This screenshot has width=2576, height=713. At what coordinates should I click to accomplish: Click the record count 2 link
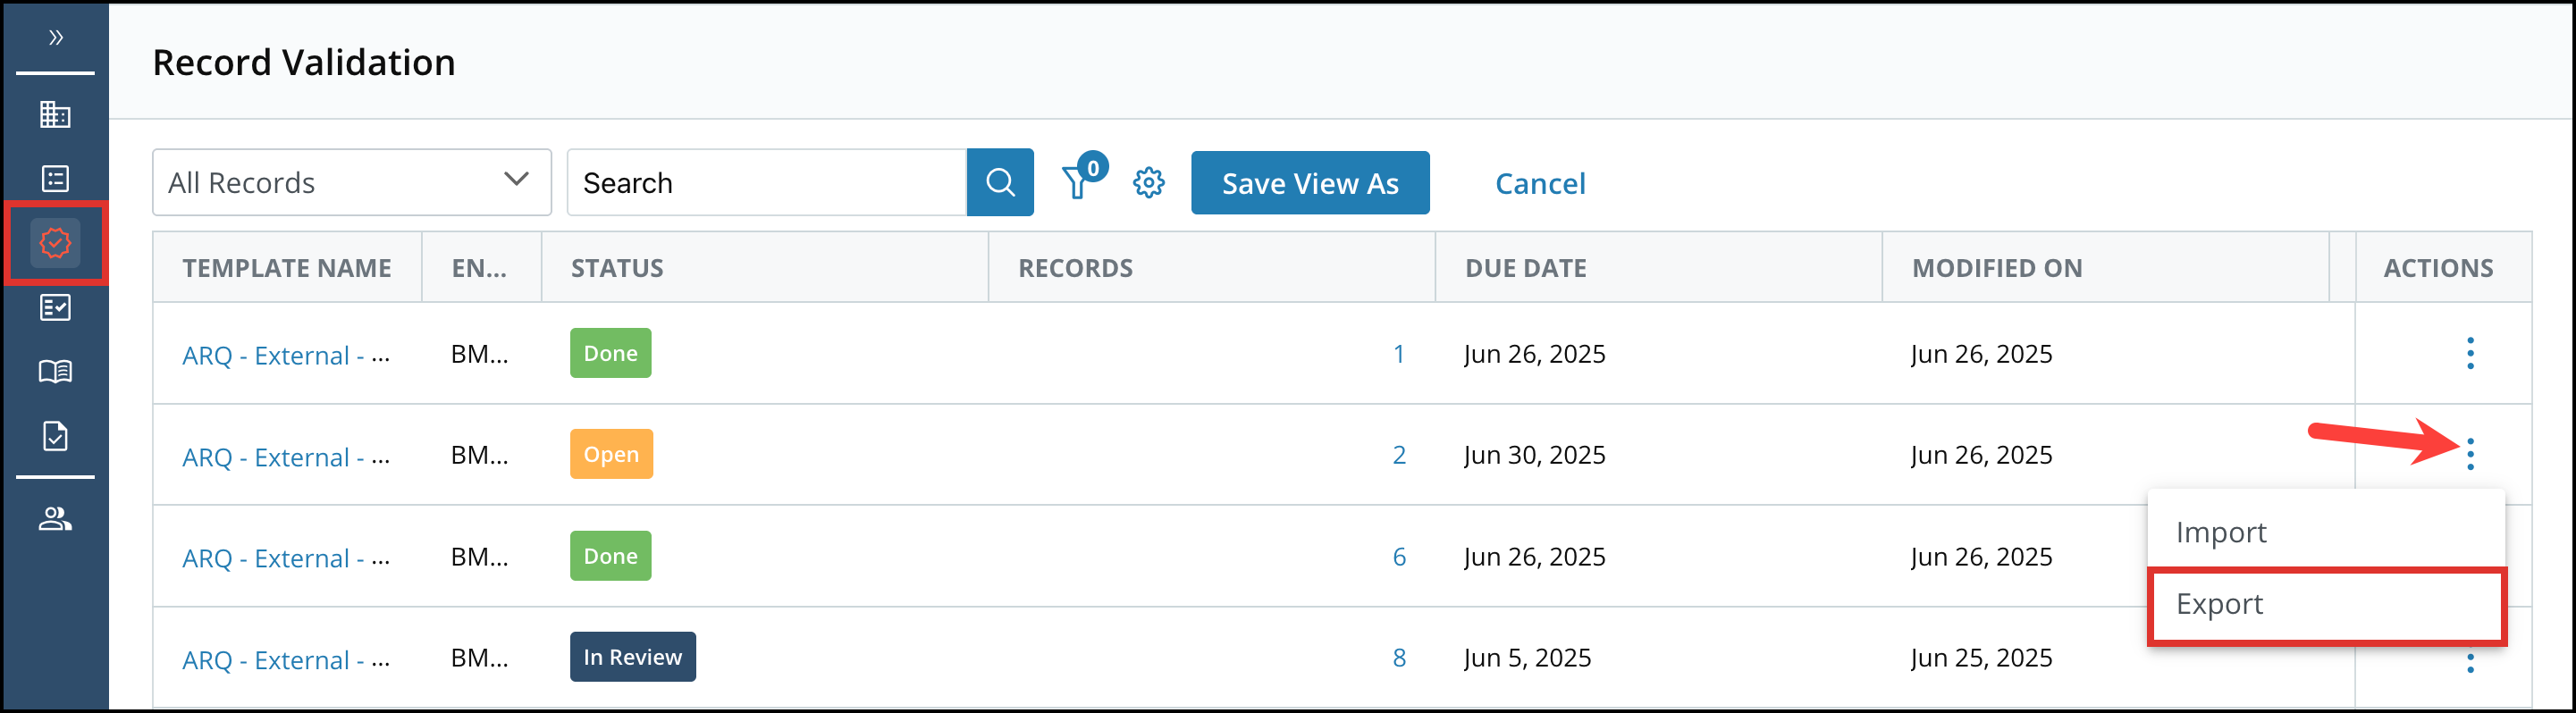tap(1398, 455)
